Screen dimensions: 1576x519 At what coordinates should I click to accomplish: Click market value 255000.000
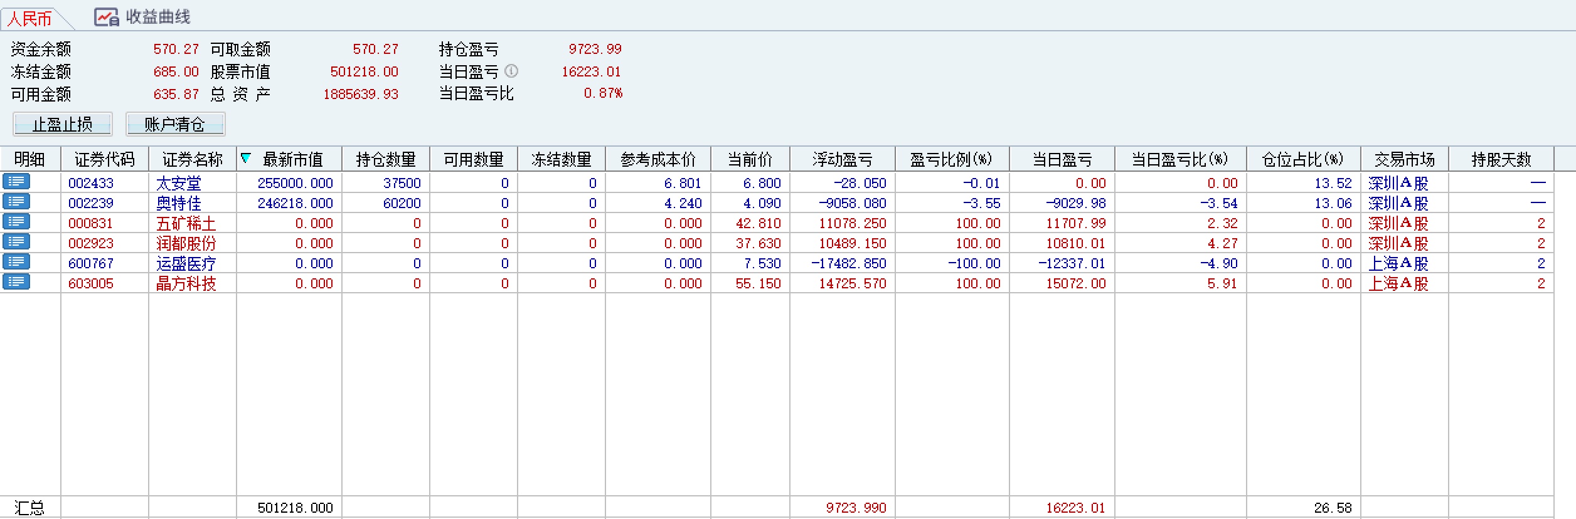tap(295, 183)
